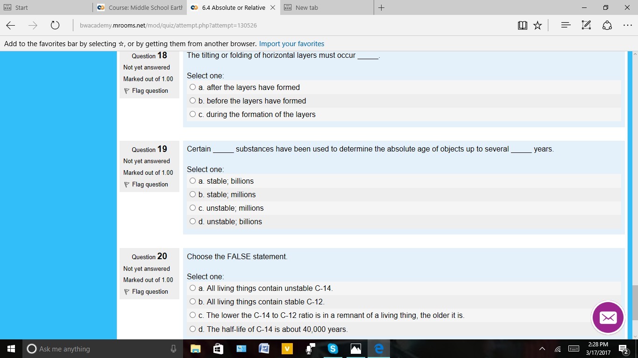Switch to the Start tab
638x358 pixels.
pyautogui.click(x=46, y=7)
